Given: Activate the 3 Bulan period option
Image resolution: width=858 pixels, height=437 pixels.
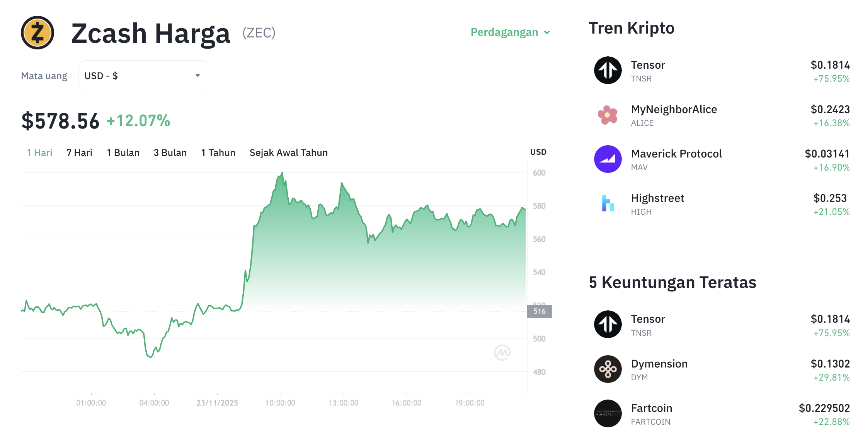Looking at the screenshot, I should (170, 152).
